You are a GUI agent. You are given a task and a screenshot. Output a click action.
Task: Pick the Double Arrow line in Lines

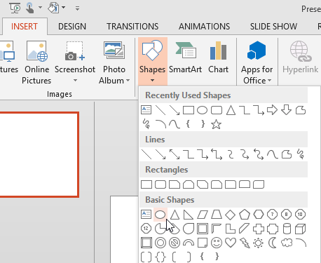pos(175,154)
